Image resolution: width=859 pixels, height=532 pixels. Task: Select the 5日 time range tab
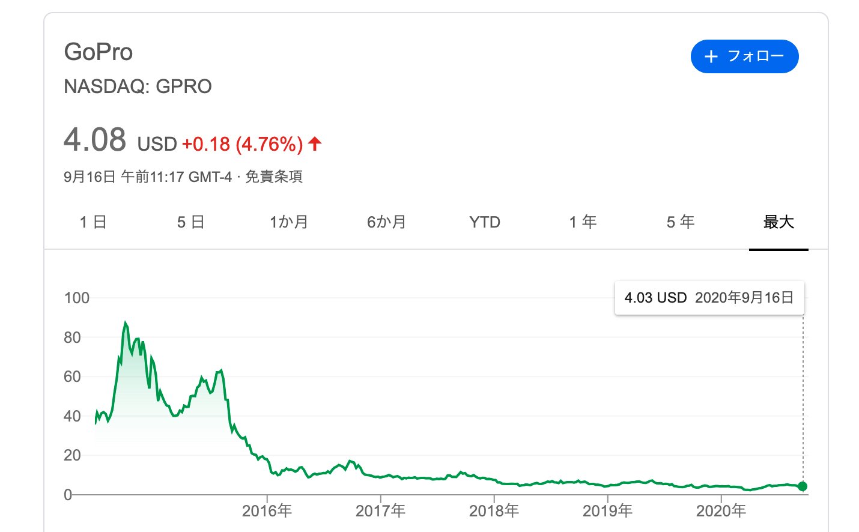click(x=190, y=222)
